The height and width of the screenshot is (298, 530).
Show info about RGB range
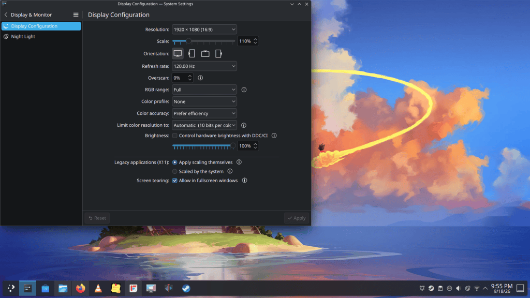pyautogui.click(x=244, y=90)
